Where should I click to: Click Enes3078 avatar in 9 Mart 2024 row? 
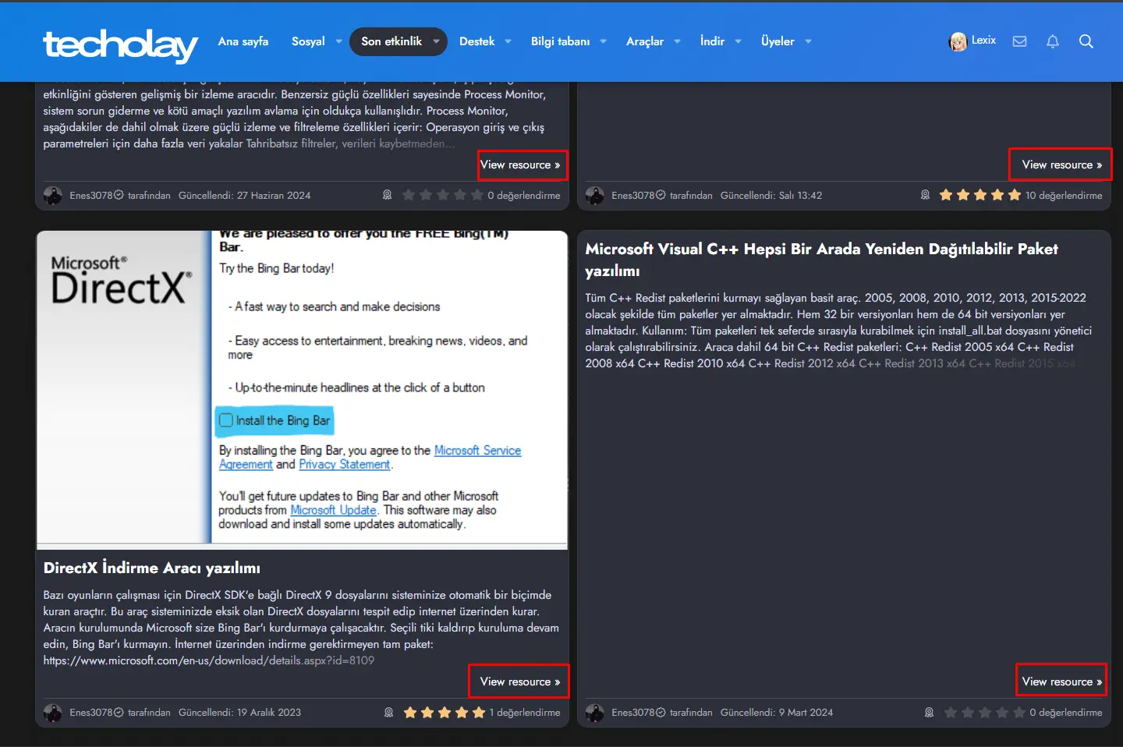pos(595,713)
